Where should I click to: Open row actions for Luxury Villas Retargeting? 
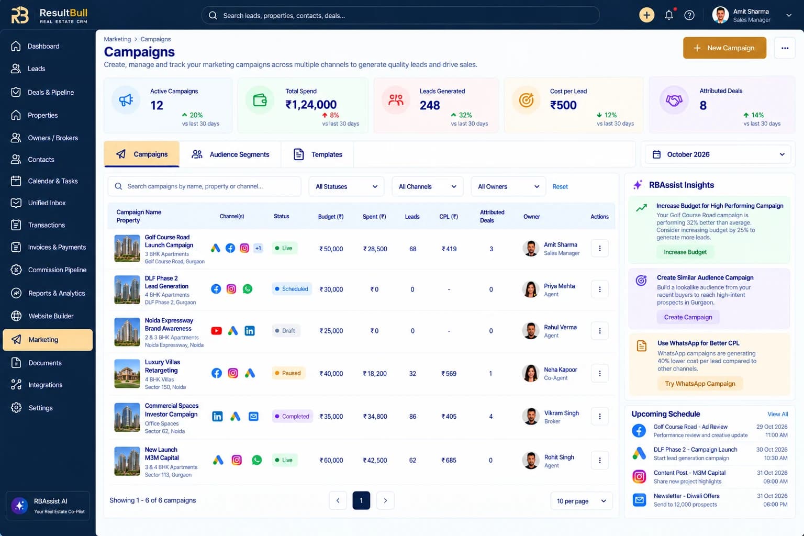600,373
